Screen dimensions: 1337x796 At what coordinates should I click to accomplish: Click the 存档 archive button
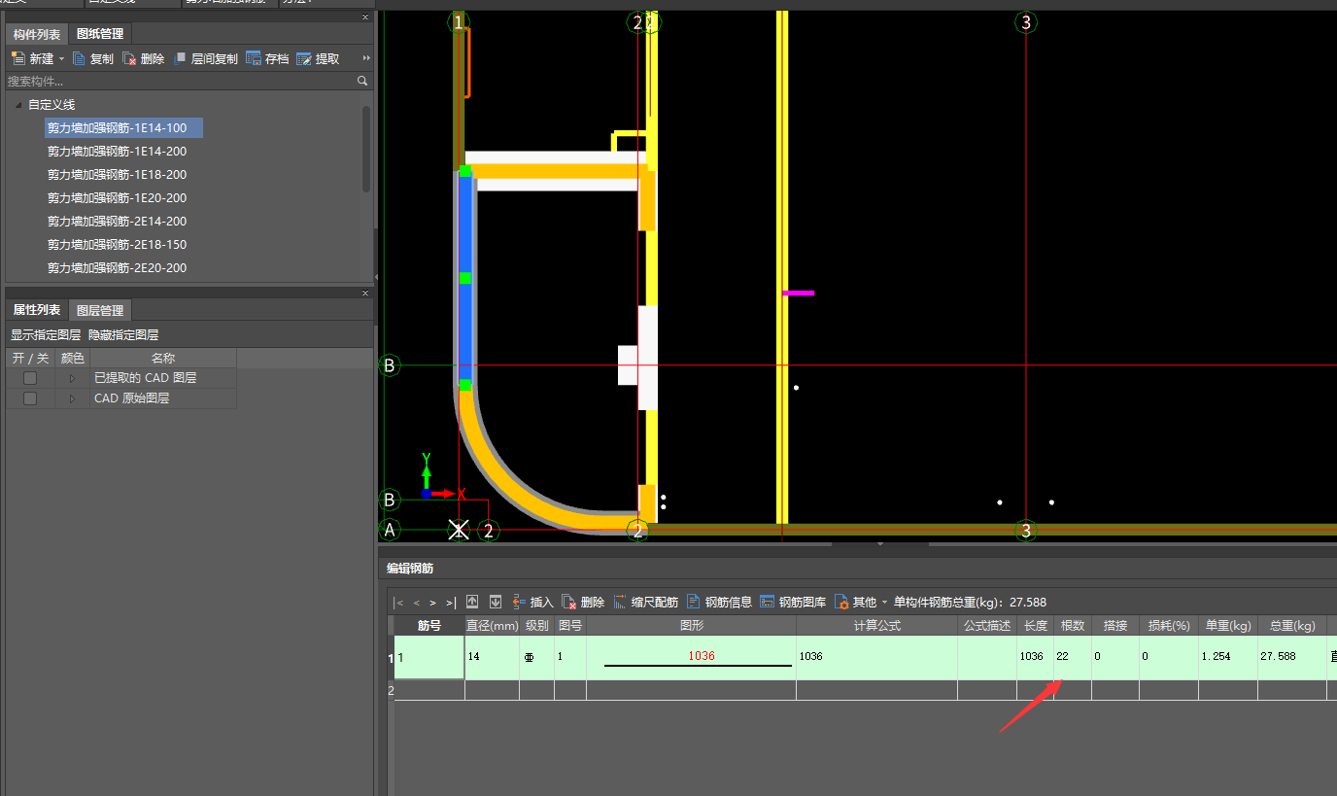coord(267,59)
